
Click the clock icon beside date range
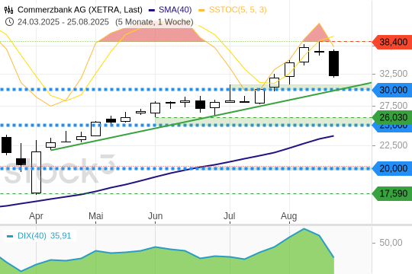9,22
